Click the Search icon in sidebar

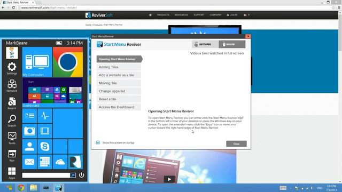[12, 121]
